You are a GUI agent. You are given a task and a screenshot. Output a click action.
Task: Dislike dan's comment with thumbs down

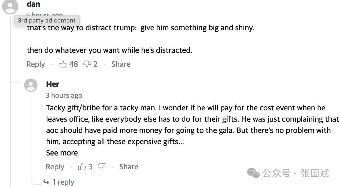tap(87, 64)
